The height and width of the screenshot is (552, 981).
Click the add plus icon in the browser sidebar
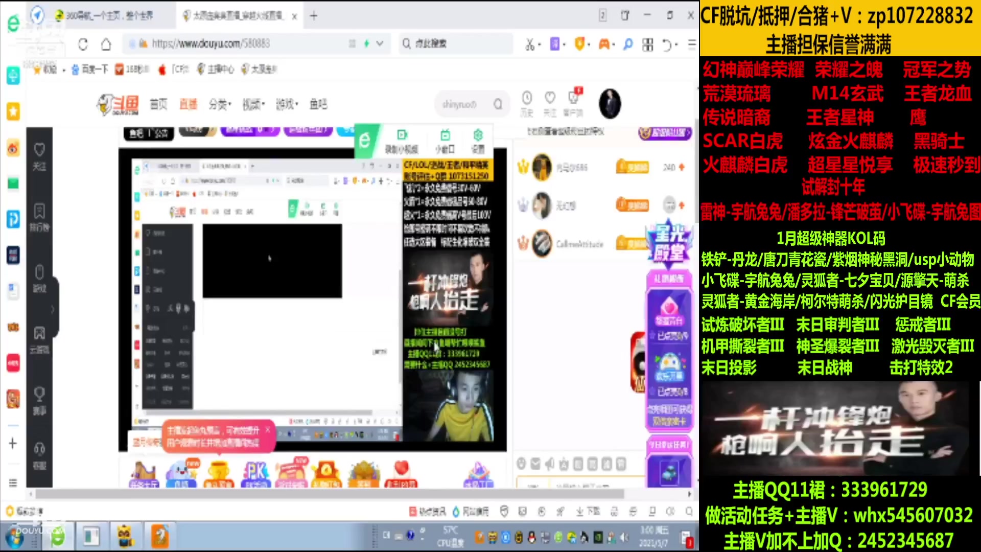[x=13, y=443]
